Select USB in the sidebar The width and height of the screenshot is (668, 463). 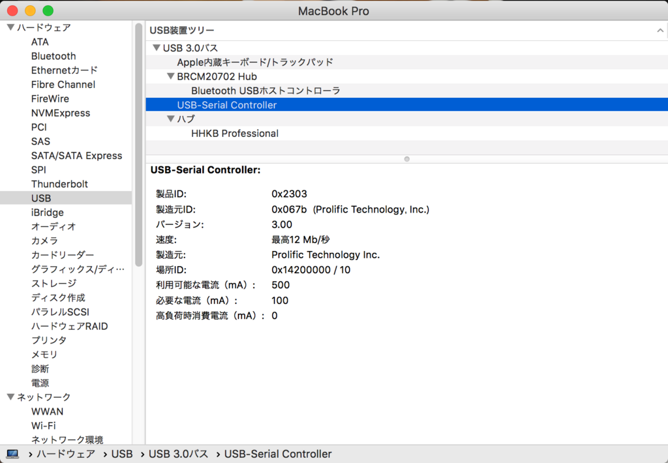(66, 198)
